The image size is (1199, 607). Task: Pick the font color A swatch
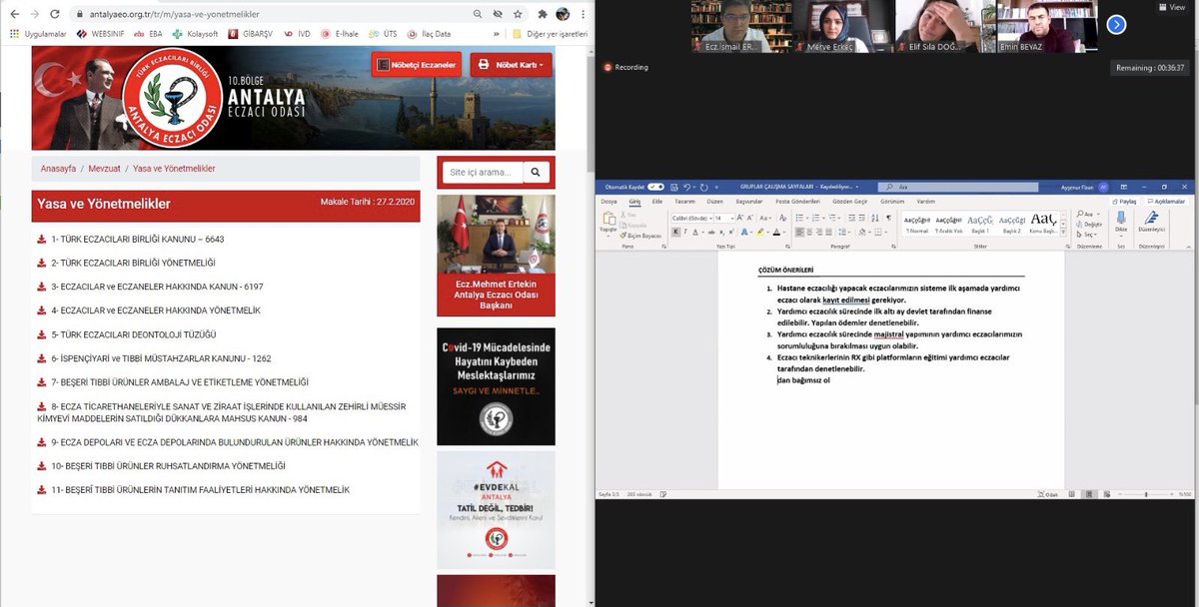775,232
